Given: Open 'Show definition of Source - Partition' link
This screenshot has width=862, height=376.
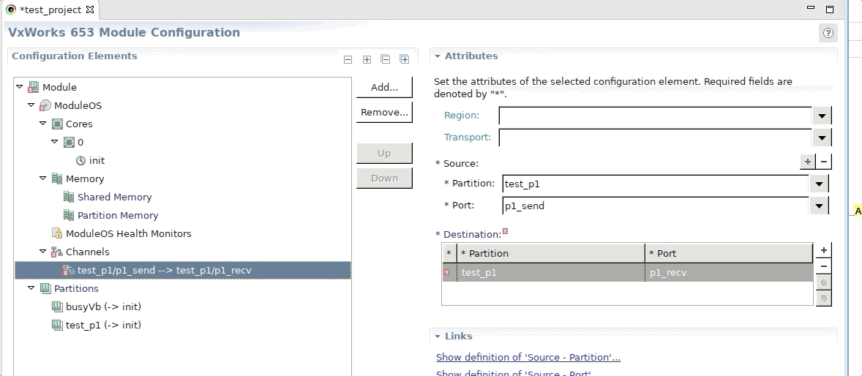Looking at the screenshot, I should 528,357.
